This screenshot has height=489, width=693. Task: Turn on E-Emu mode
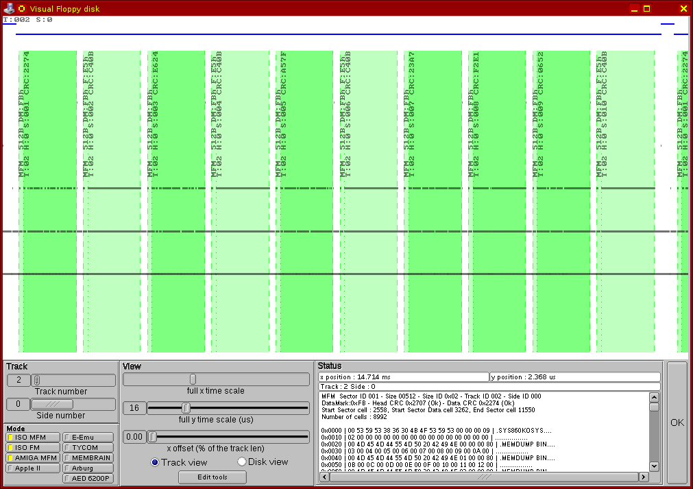tap(88, 438)
